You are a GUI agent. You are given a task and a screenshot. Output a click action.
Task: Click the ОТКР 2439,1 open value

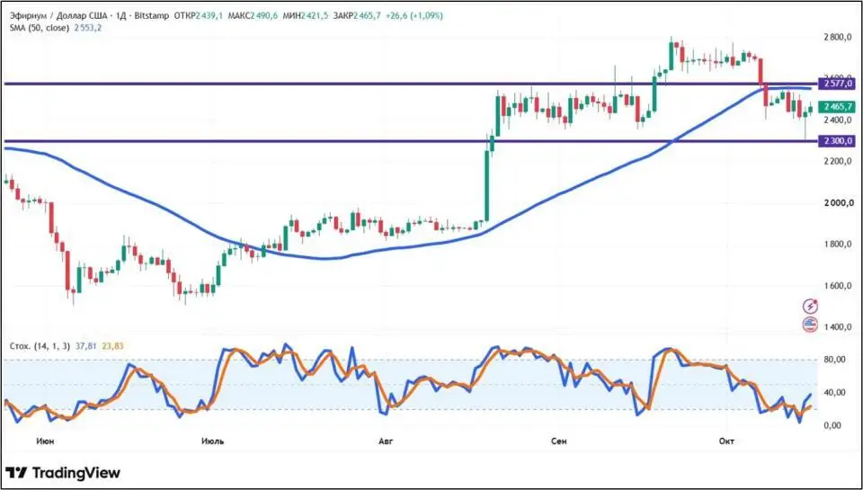198,16
